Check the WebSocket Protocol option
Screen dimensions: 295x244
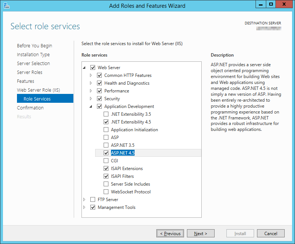(x=106, y=192)
